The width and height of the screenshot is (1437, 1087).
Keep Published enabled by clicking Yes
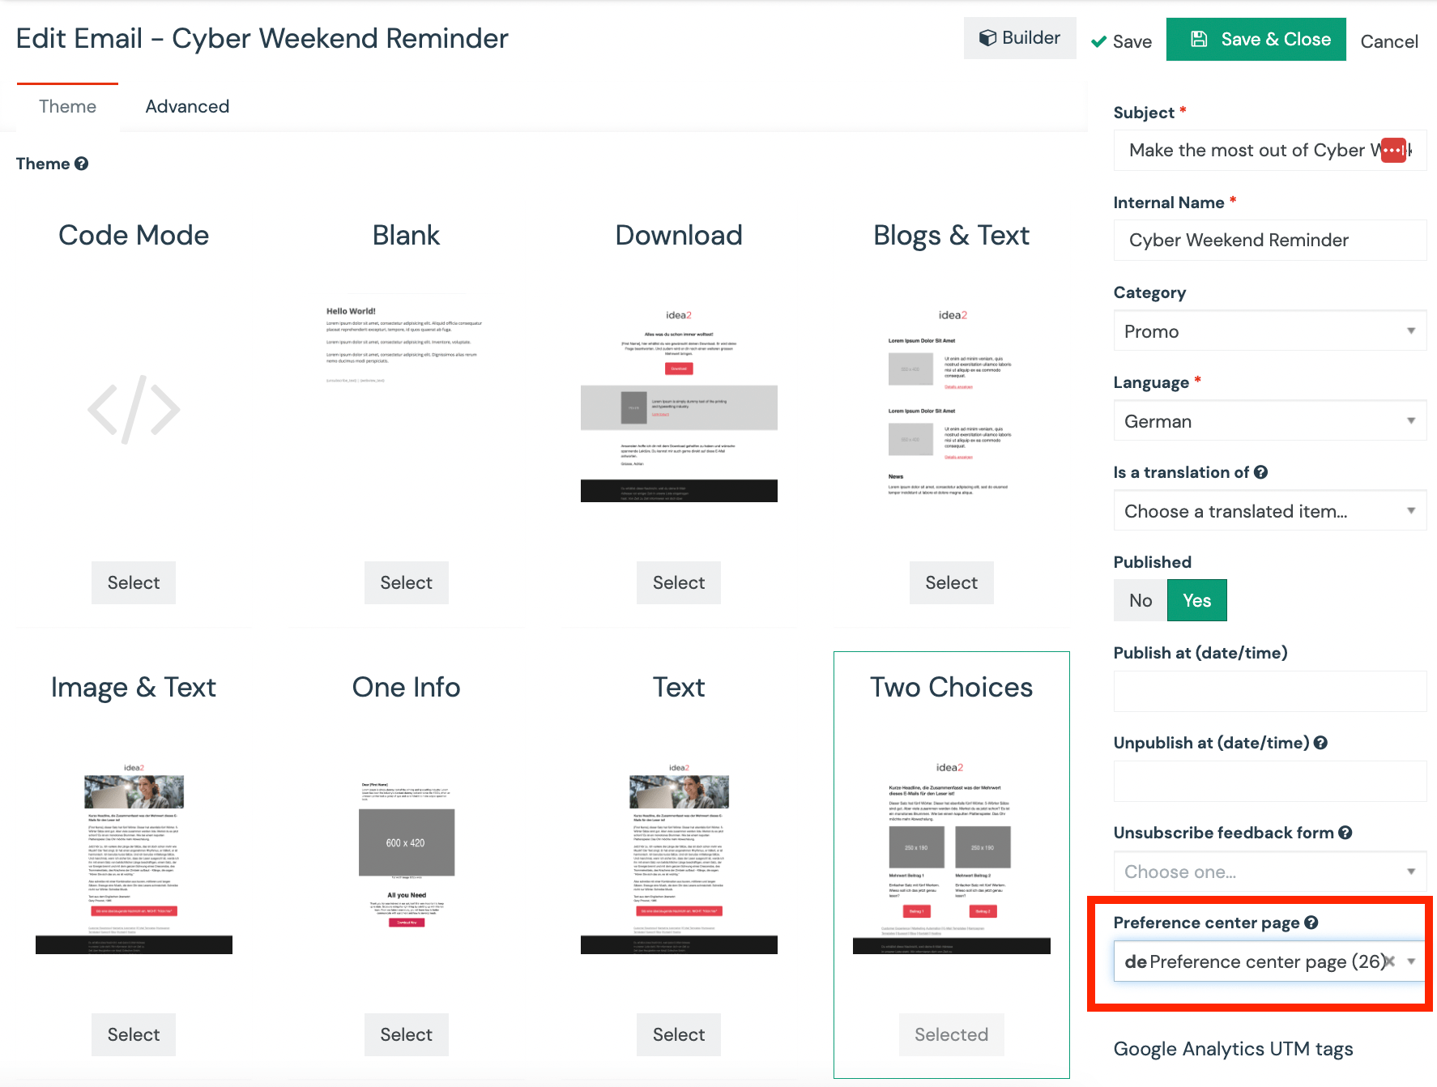(1196, 600)
